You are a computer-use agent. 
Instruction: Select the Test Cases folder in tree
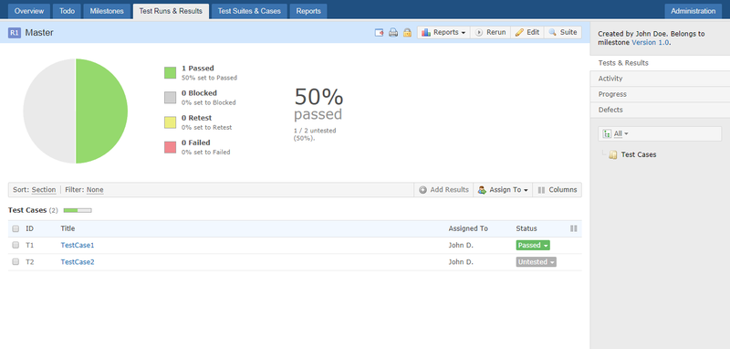pos(638,154)
